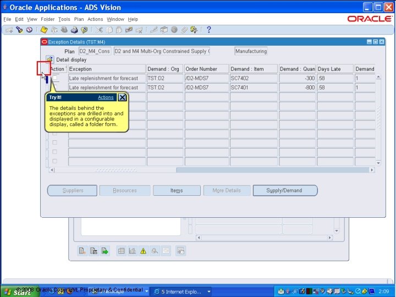Click the More Details button
The height and width of the screenshot is (297, 396).
[227, 190]
